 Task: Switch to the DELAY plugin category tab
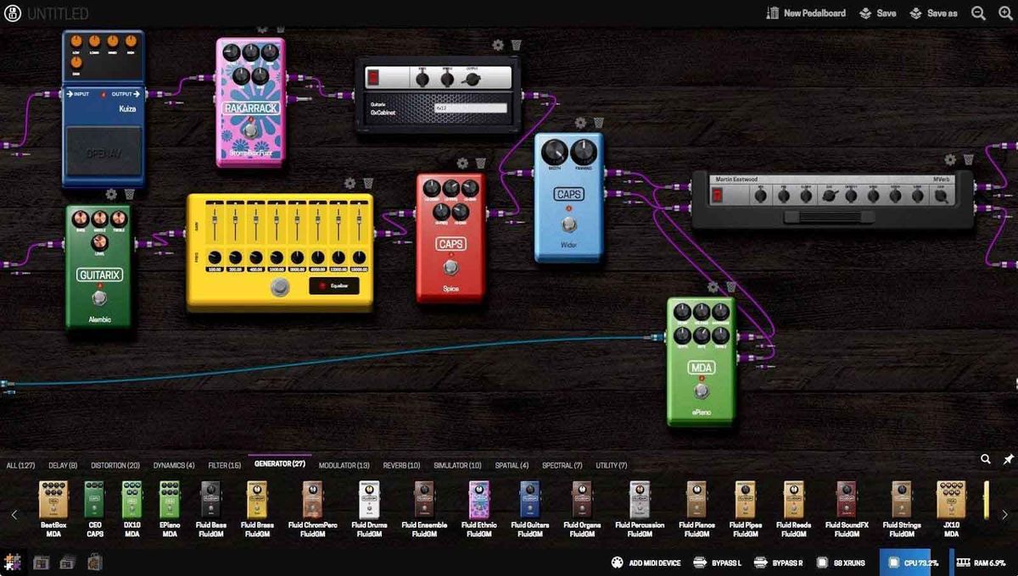[61, 465]
